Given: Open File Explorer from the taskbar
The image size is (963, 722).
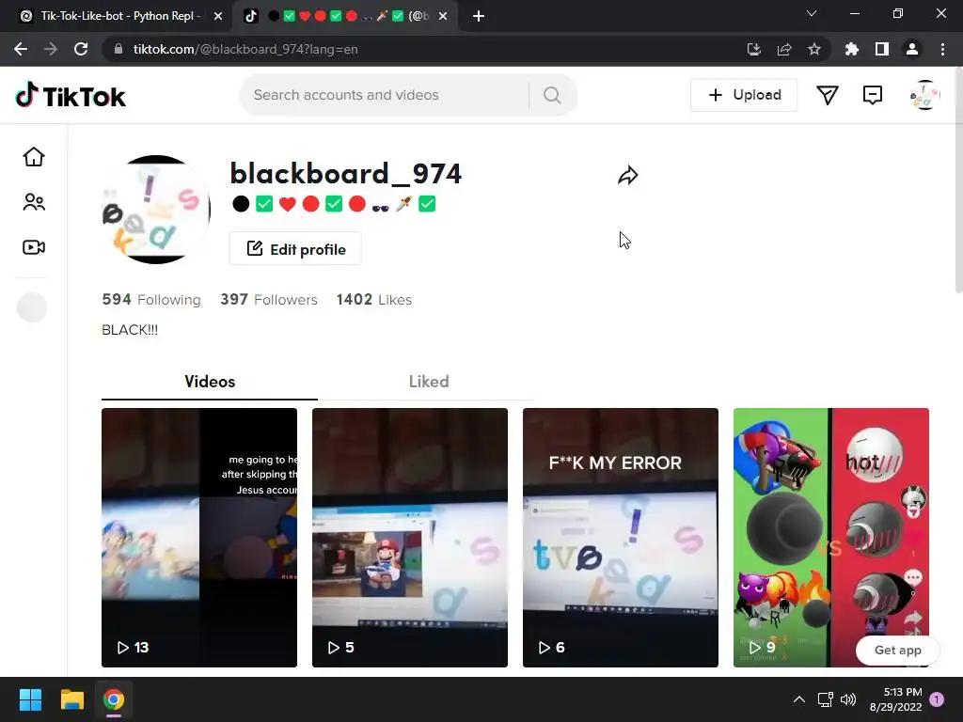Looking at the screenshot, I should [x=71, y=699].
